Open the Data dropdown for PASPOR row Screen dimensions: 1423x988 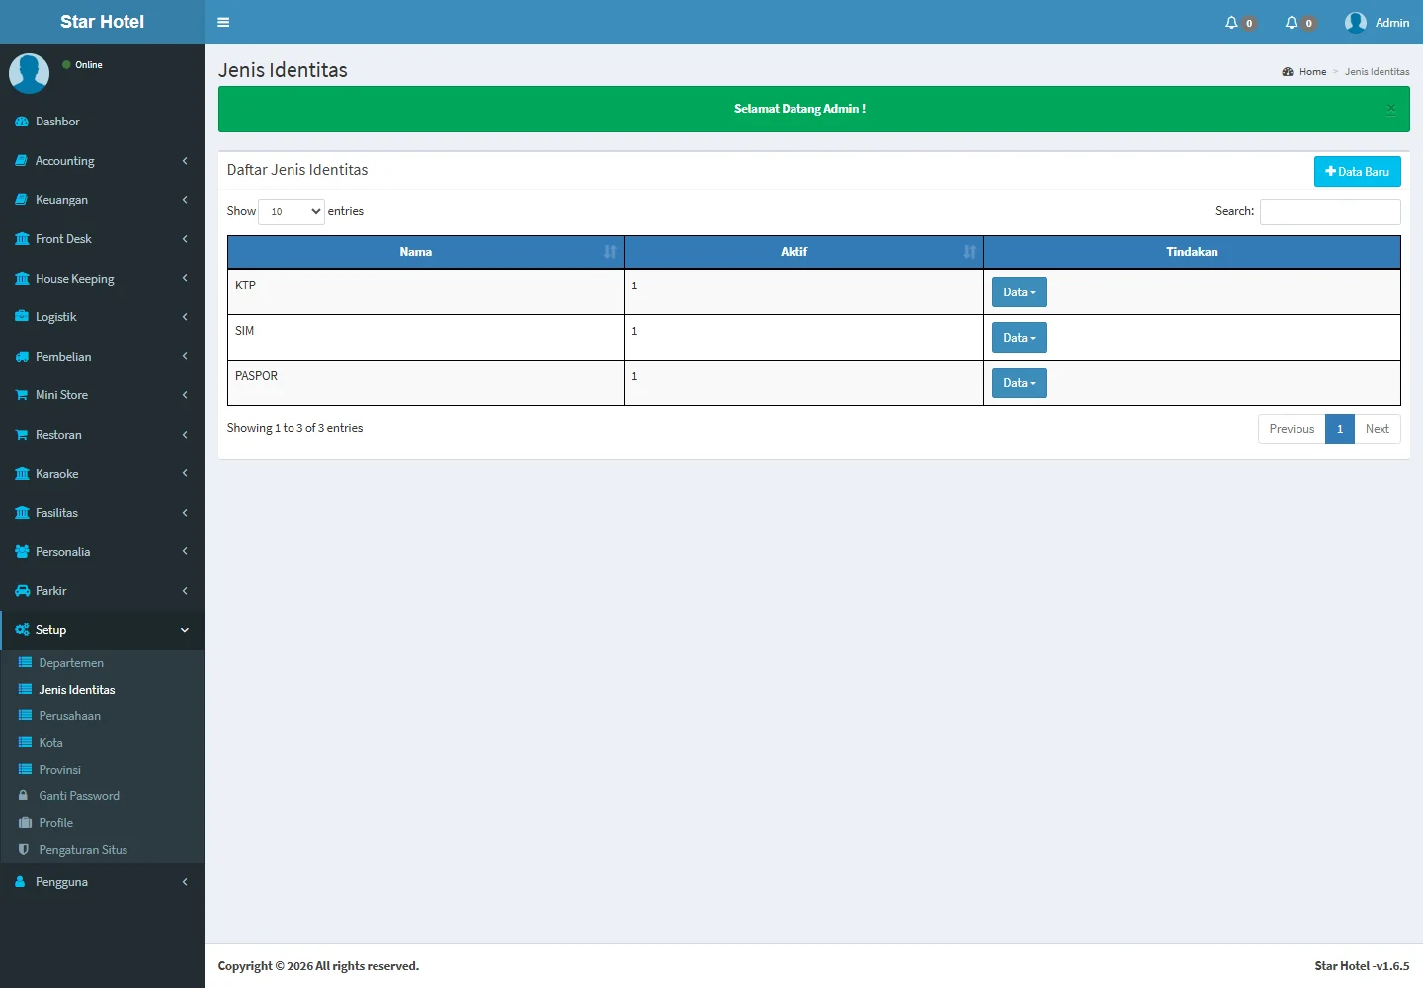[1019, 383]
